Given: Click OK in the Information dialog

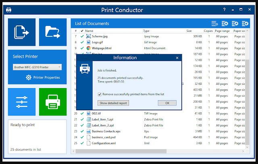Looking at the screenshot, I should pyautogui.click(x=167, y=103).
